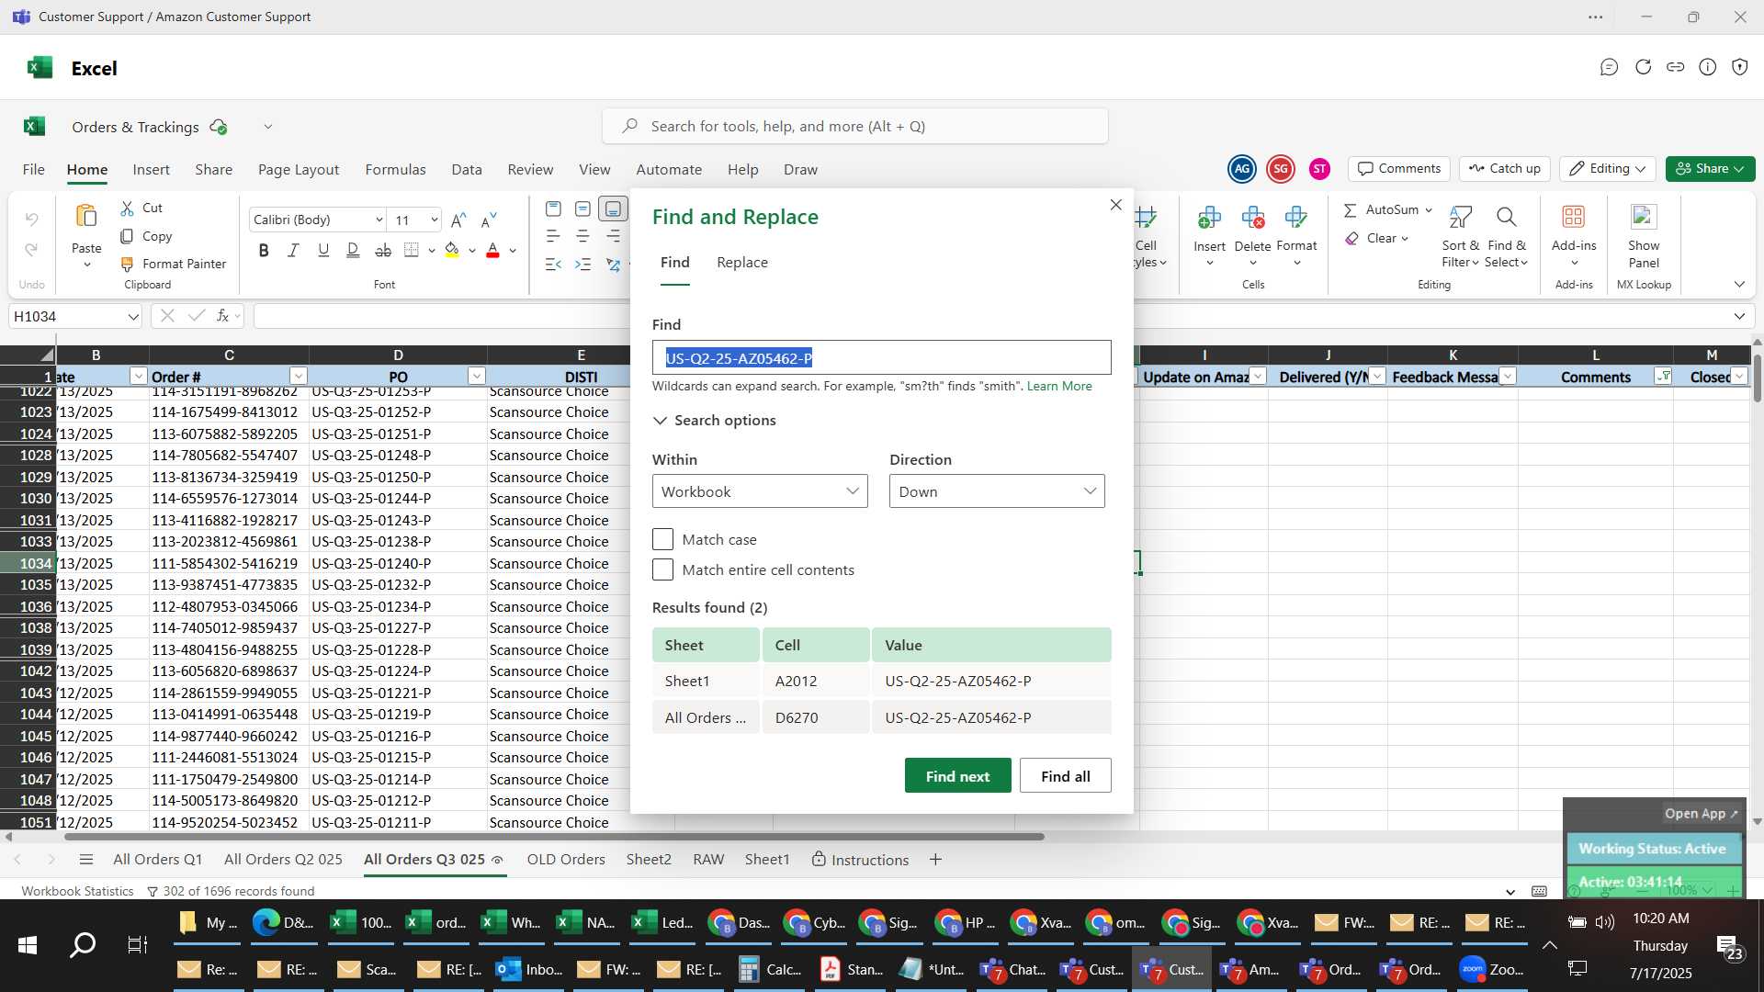Select the Format Painter tool
The image size is (1764, 992).
click(x=173, y=264)
